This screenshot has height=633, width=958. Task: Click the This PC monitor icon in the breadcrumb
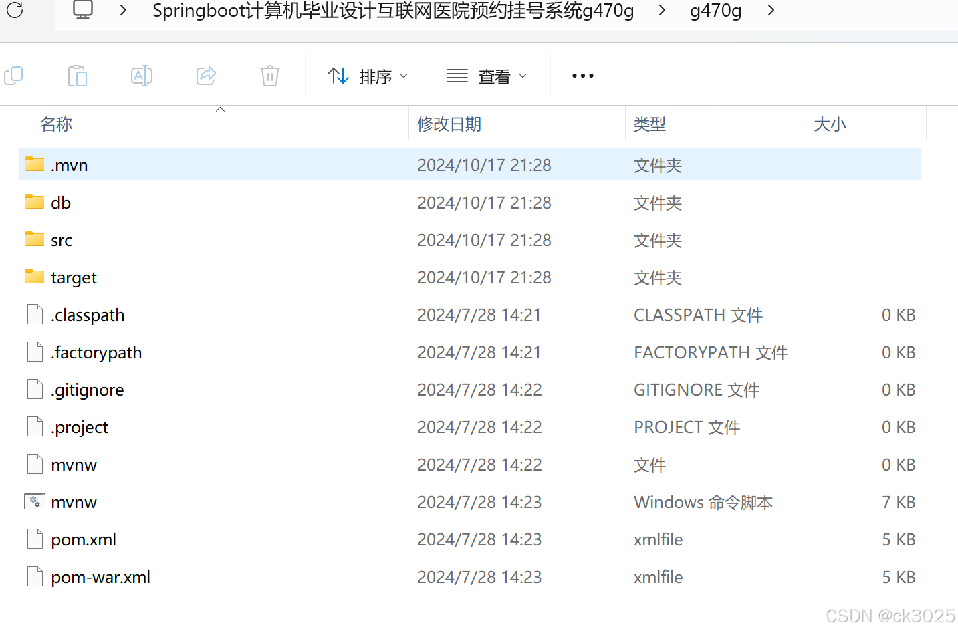click(83, 10)
